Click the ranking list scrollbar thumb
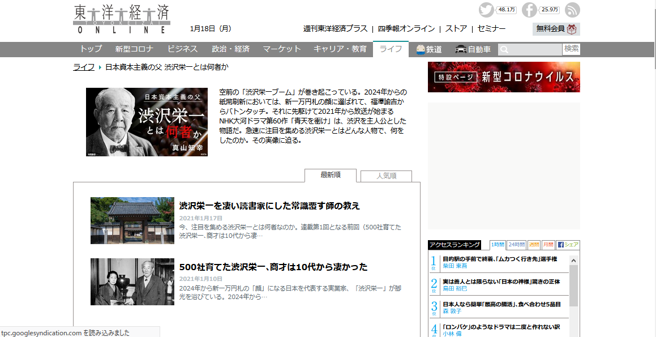 (574, 287)
